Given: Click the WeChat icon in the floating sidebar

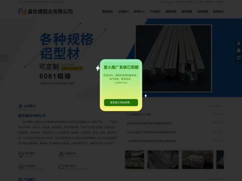Looking at the screenshot, I should click(238, 58).
